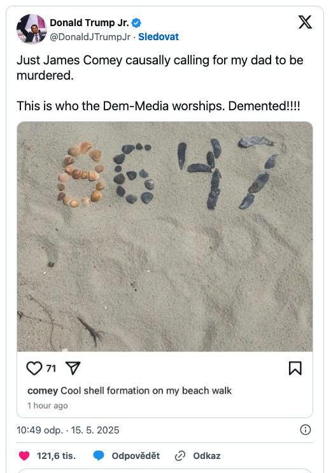Click the 121,6 tis. likes count

coord(56,456)
